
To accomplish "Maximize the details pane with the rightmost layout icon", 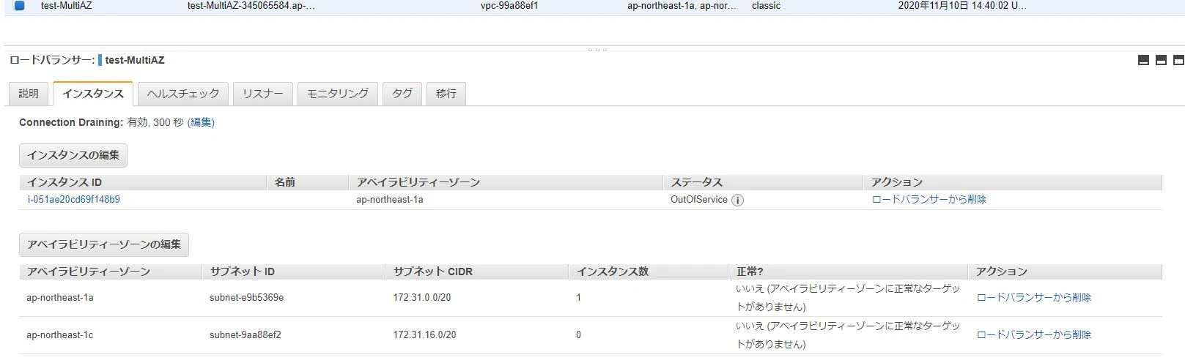I will pos(1178,60).
